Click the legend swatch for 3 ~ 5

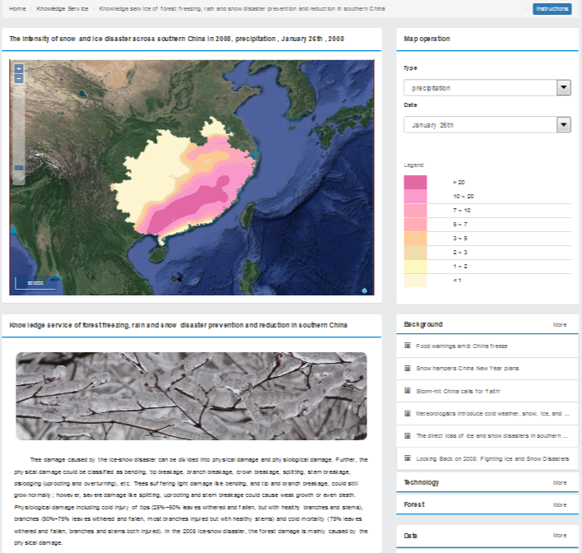[x=415, y=239]
